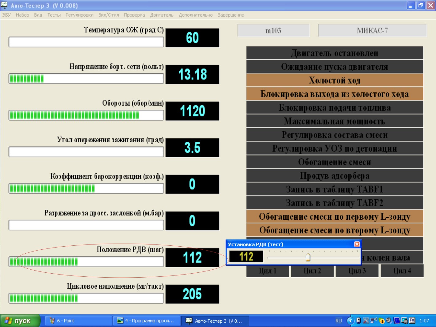Screen dimensions: 436x327
Task: Click the Цил 1 cylinder button
Action: coord(268,271)
